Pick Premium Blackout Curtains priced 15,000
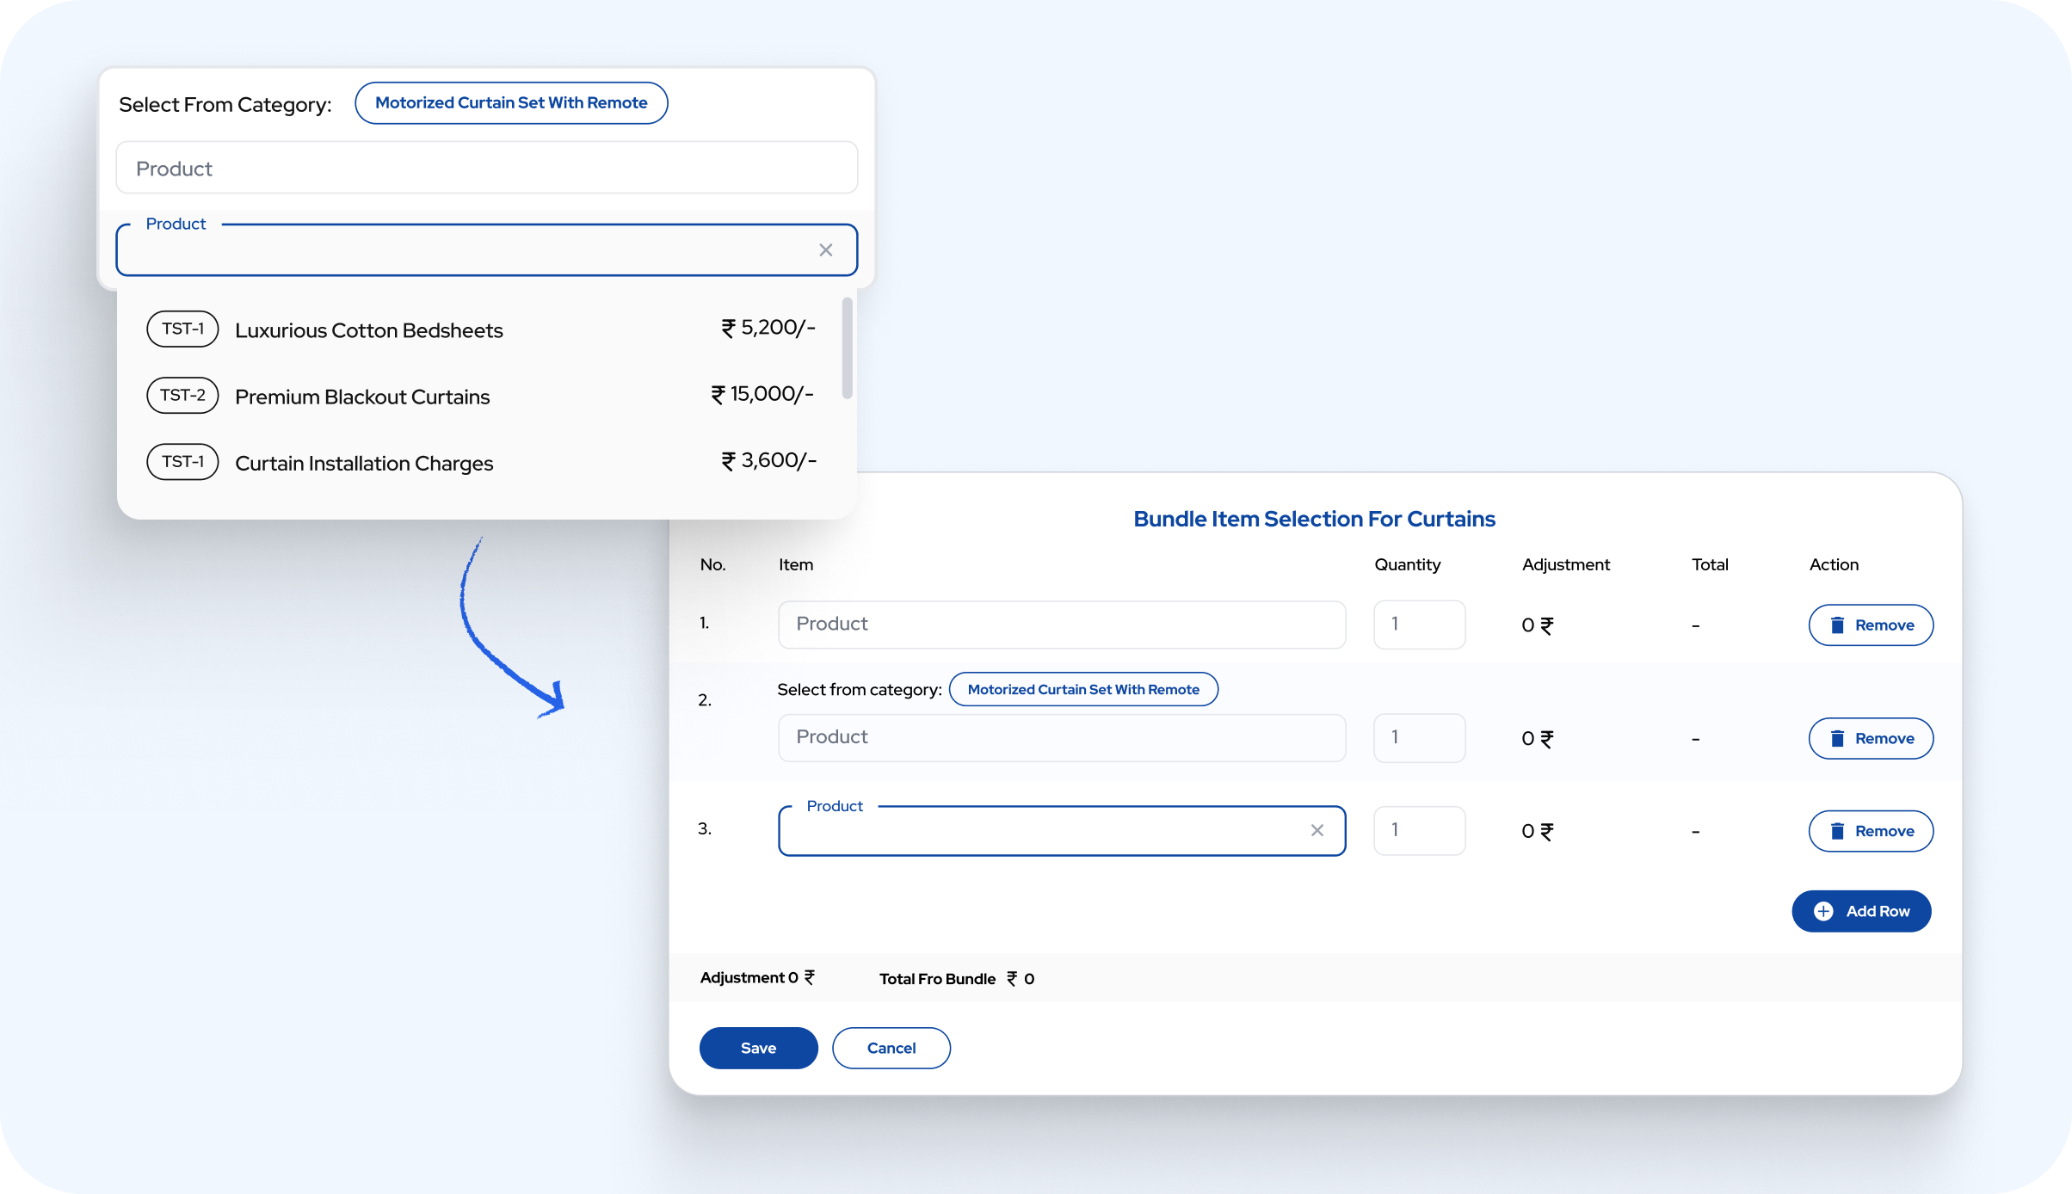 [362, 397]
